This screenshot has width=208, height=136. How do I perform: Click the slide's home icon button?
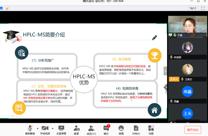click(x=154, y=110)
